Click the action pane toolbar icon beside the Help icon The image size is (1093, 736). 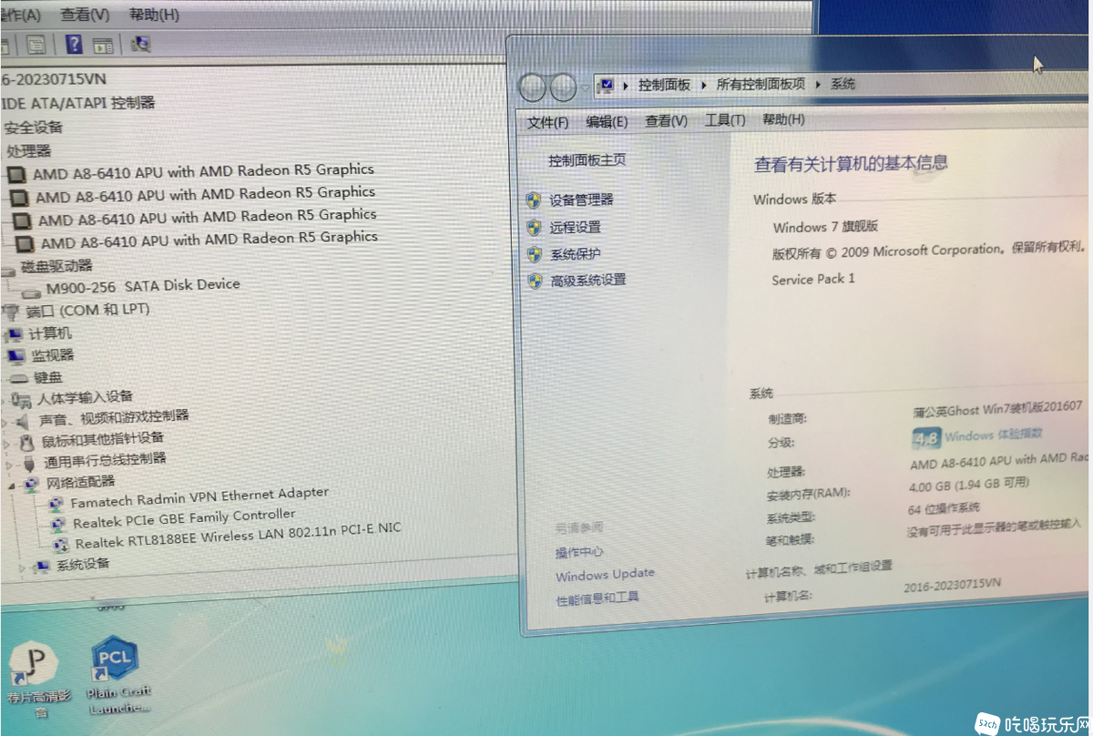(x=102, y=44)
